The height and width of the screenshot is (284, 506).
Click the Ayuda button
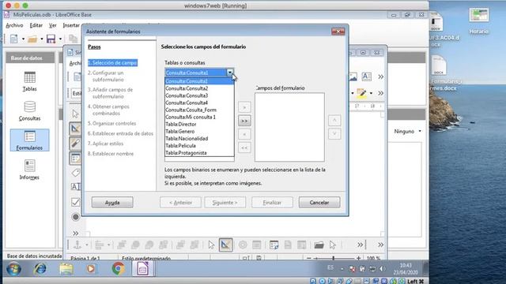click(x=112, y=203)
